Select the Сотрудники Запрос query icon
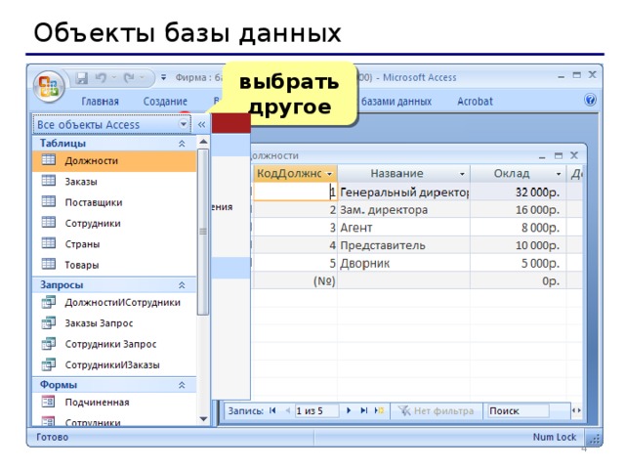Viewport: 625px width, 469px height. [49, 343]
